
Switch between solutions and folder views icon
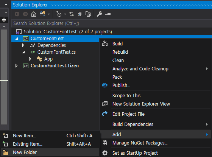(42, 14)
